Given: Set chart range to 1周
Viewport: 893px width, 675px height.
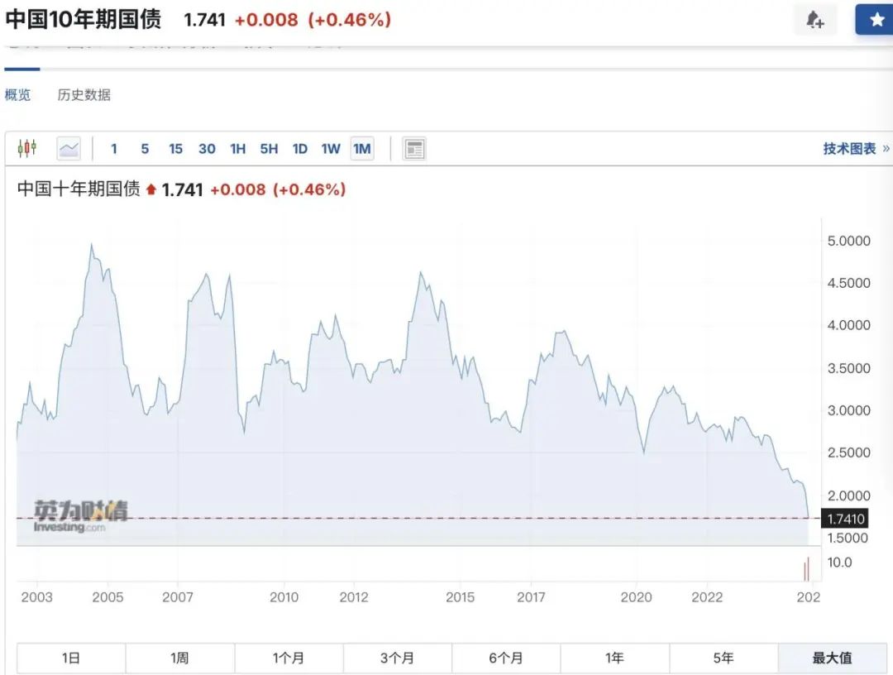Looking at the screenshot, I should point(180,658).
